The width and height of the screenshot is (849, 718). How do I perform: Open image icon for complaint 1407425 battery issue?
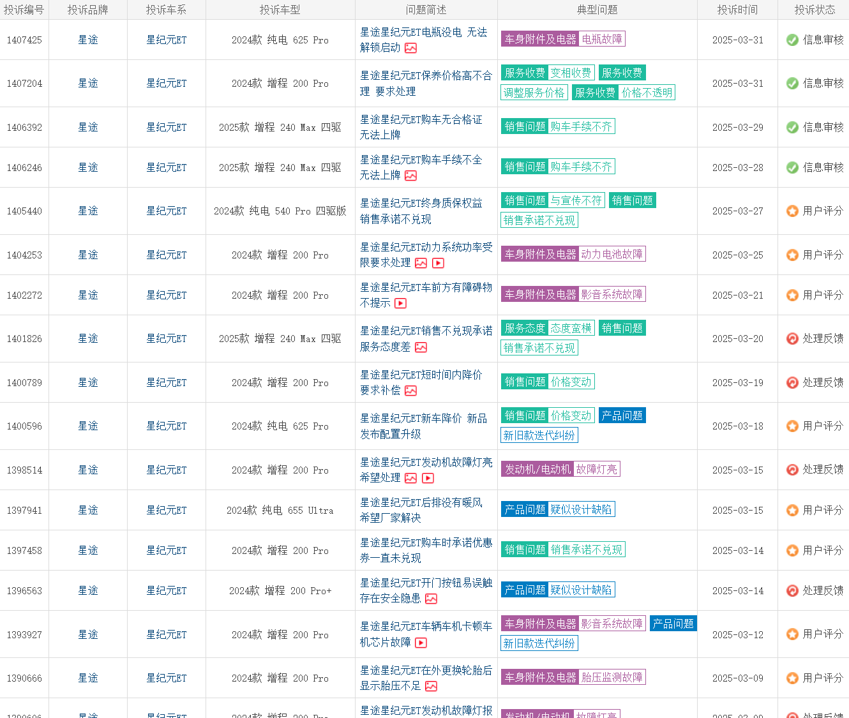coord(410,49)
